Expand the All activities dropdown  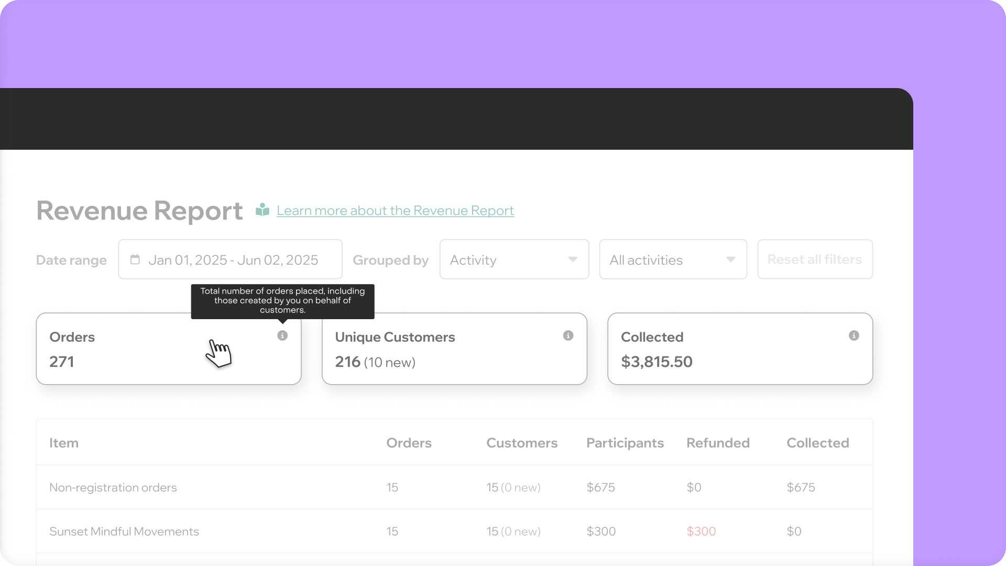673,259
